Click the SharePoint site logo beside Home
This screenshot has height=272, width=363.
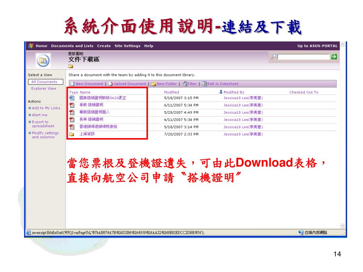click(x=31, y=46)
